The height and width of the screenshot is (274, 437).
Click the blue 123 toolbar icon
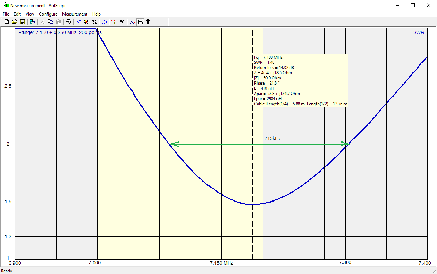[104, 22]
